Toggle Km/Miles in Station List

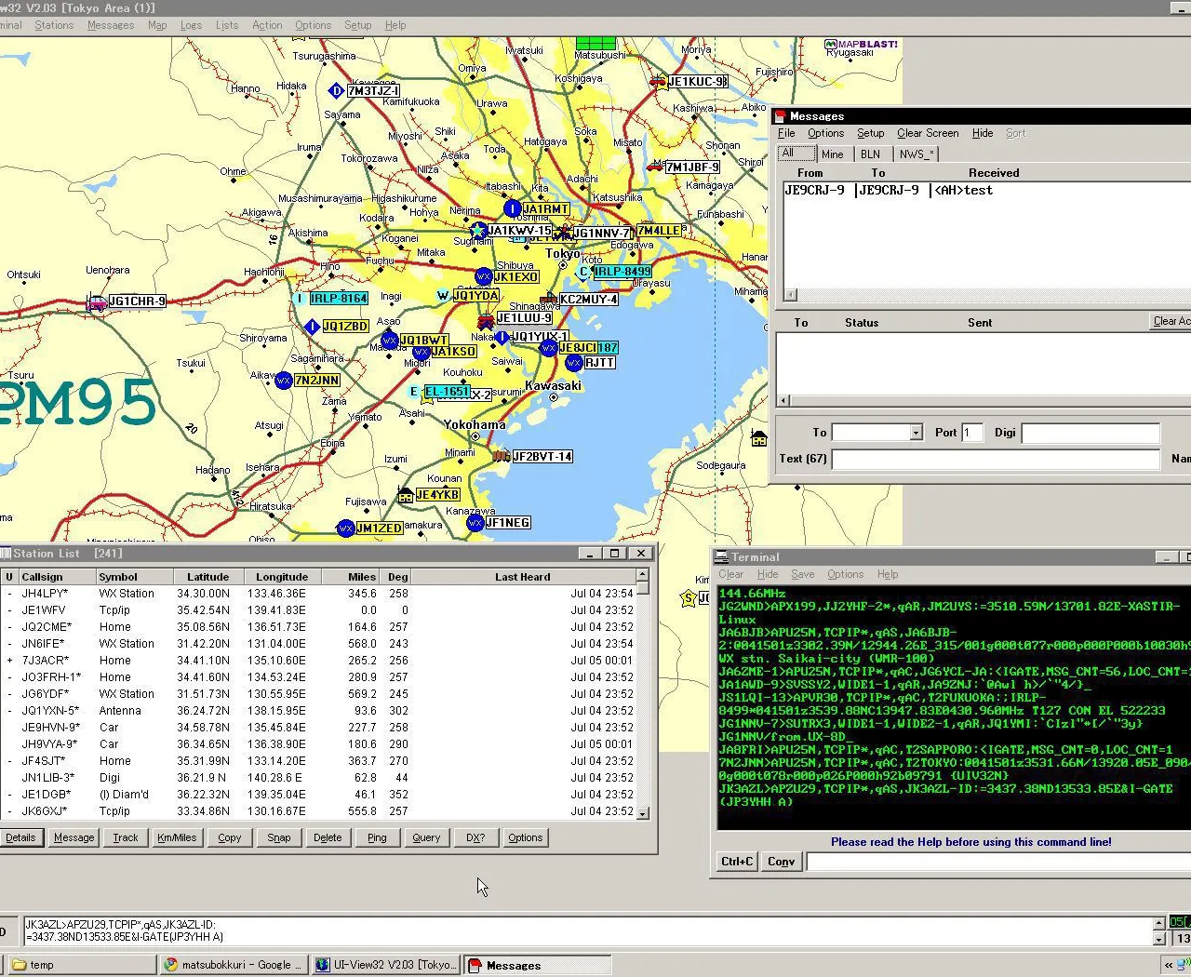click(x=177, y=837)
